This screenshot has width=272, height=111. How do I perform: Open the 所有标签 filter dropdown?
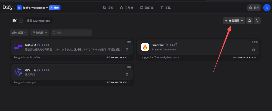(40, 33)
